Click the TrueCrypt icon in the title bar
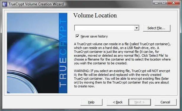 (5, 4)
